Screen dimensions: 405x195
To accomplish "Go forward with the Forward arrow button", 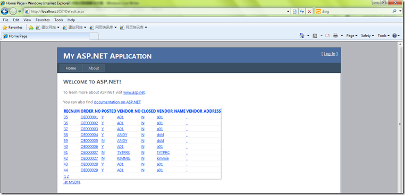I will pyautogui.click(x=13, y=11).
